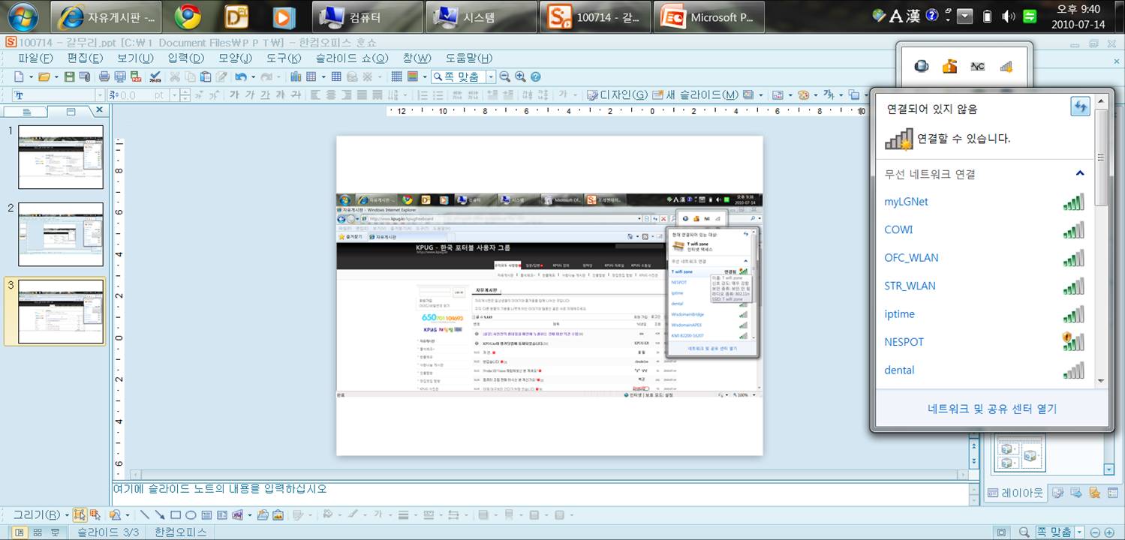Viewport: 1125px width, 540px height.
Task: Start slide show from status bar icon
Action: click(55, 532)
